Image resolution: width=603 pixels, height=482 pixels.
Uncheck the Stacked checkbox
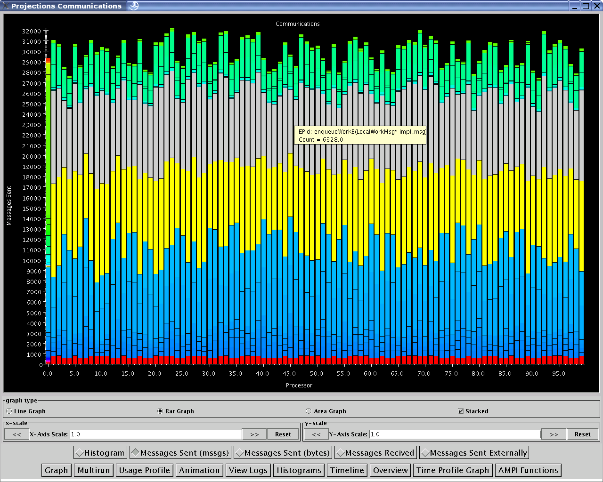click(x=461, y=411)
